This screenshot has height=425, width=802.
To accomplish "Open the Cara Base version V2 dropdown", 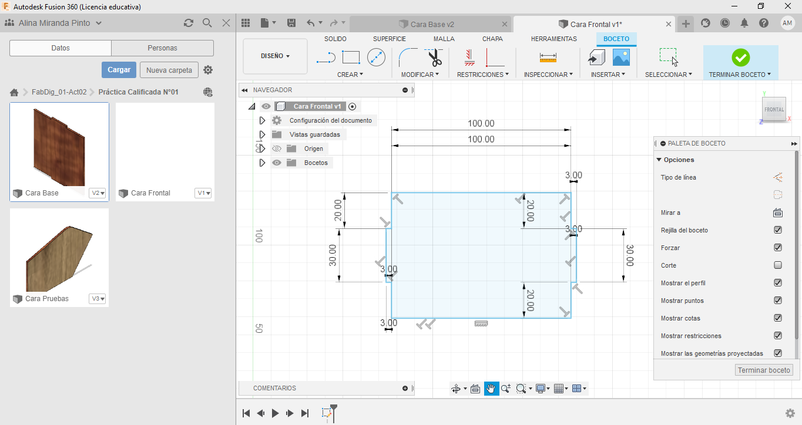I will 98,193.
